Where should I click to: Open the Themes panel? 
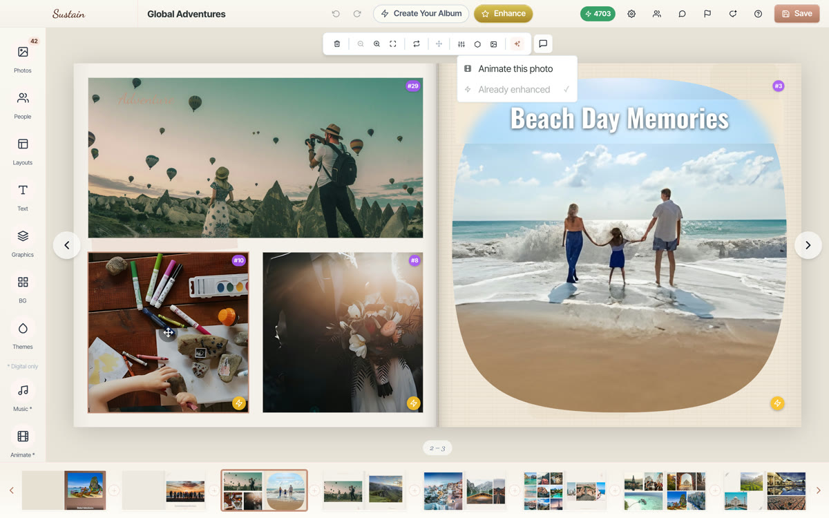click(23, 334)
